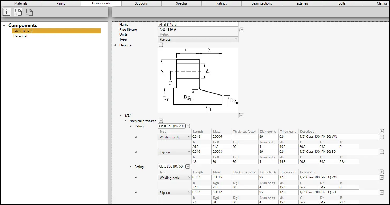This screenshot has height=205, width=390.
Task: Add a flange row under Class 300 rating
Action: click(382, 172)
